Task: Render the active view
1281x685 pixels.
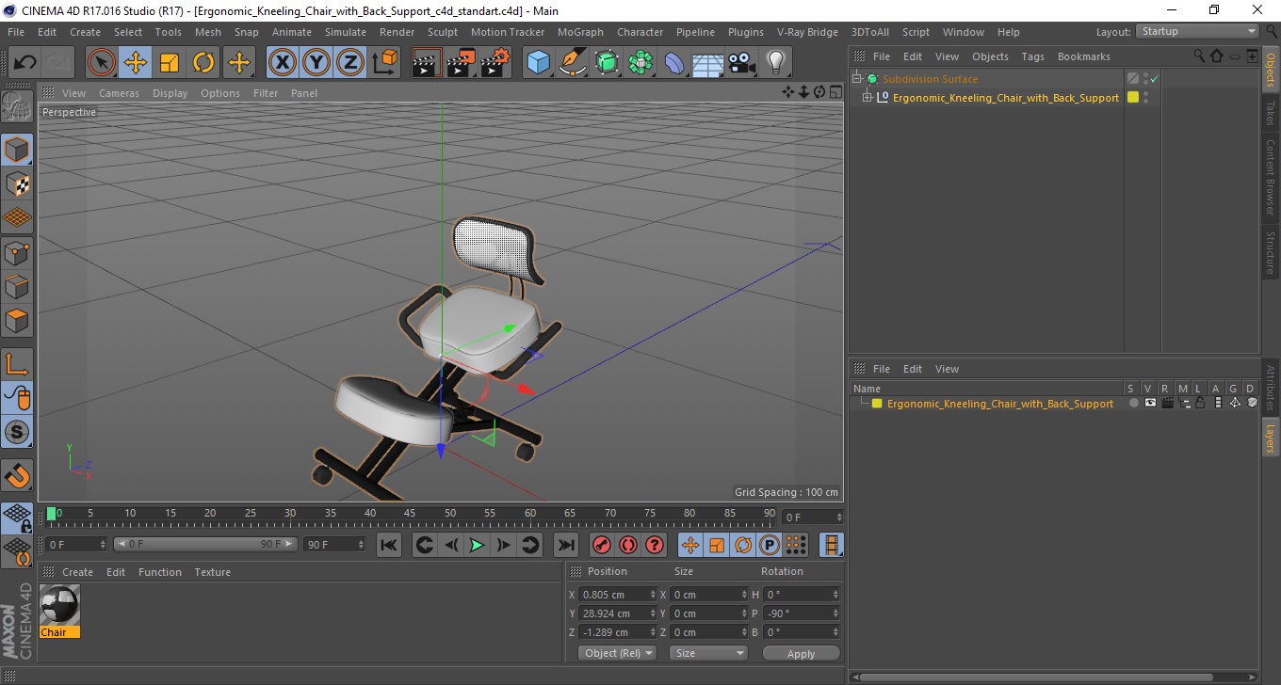Action: (427, 63)
